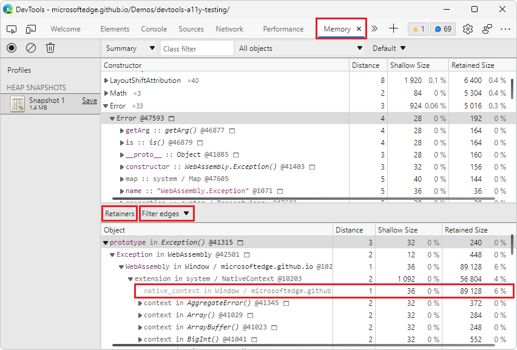Click the retainers pane vertical scrollbar
This screenshot has width=517, height=350.
pyautogui.click(x=512, y=245)
